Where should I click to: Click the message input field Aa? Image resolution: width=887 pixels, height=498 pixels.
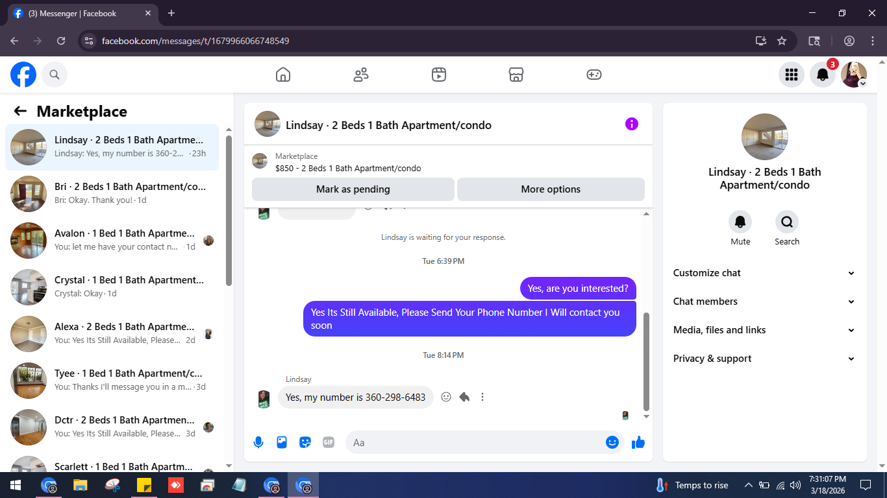point(476,442)
